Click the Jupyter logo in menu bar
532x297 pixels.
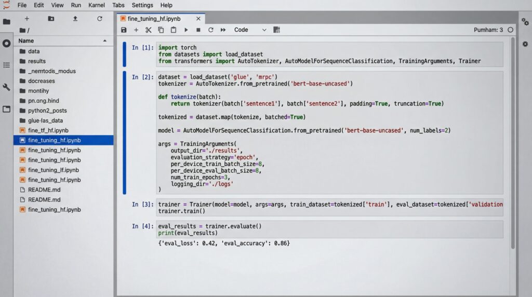pyautogui.click(x=6, y=5)
